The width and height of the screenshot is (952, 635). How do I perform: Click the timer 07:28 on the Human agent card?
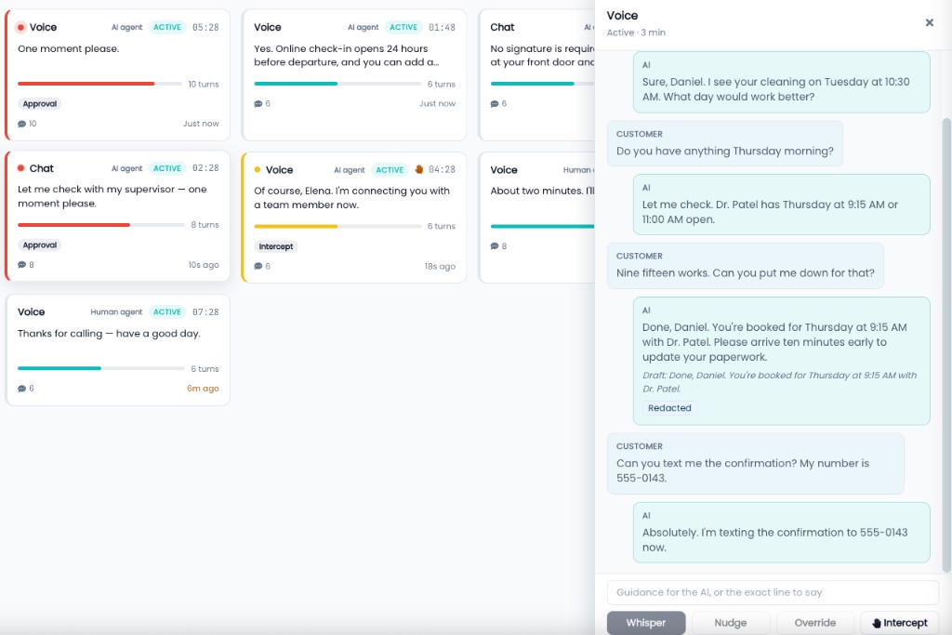pos(205,312)
